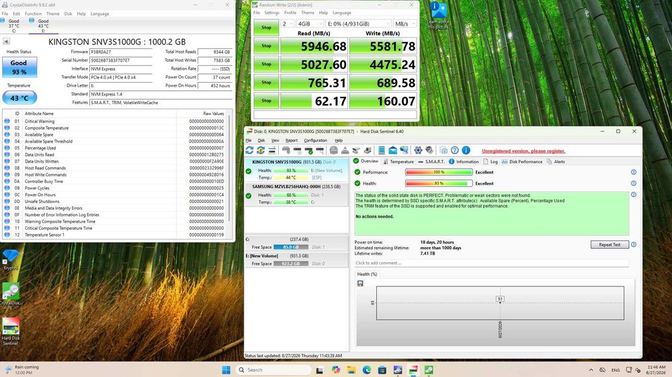Click Unregistered version, please register link
Viewport: 672px width, 377px height.
pyautogui.click(x=523, y=151)
